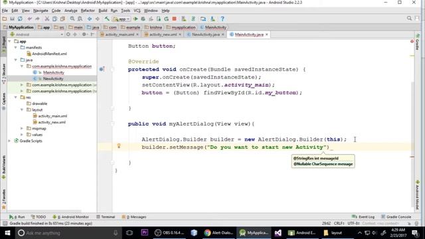
Task: Switch to the activity_new.xml editor tab
Action: pyautogui.click(x=163, y=35)
